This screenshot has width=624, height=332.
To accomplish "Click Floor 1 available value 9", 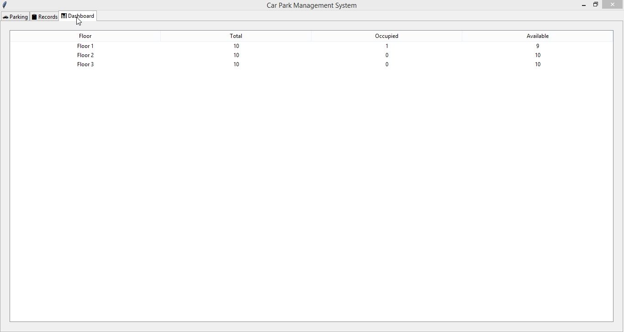I will coord(538,46).
